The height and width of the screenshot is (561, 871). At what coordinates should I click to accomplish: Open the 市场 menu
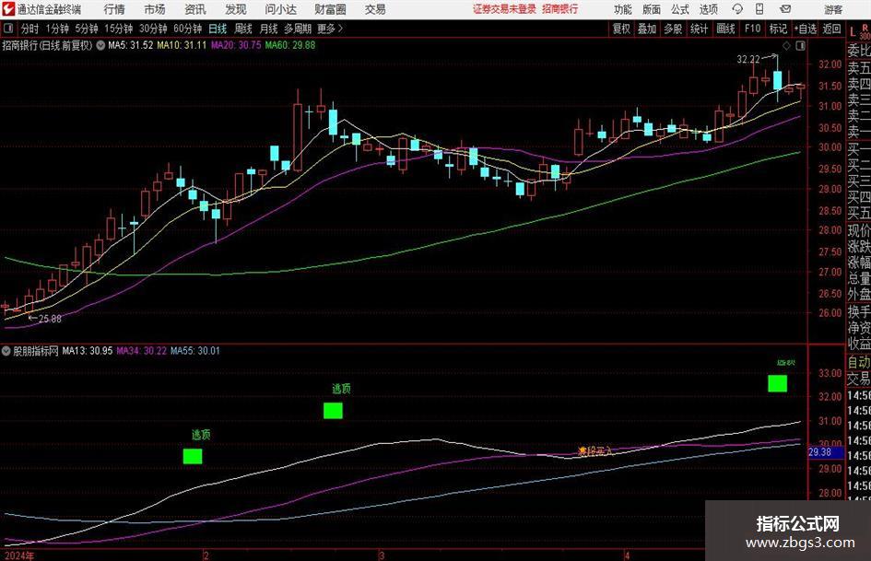[x=155, y=9]
